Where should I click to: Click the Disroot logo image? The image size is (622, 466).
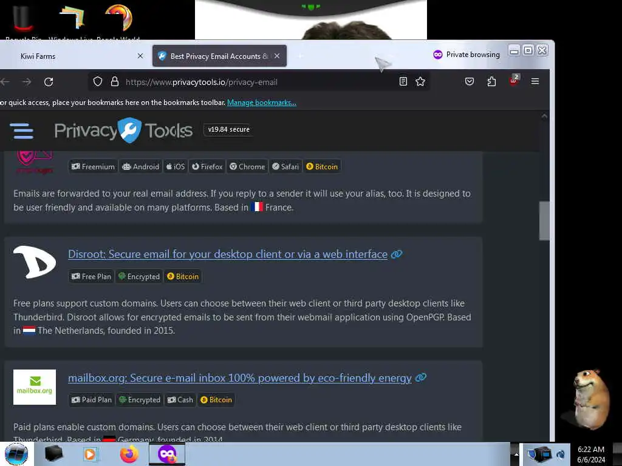click(x=35, y=262)
